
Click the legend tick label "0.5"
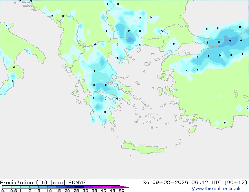pos(14,190)
